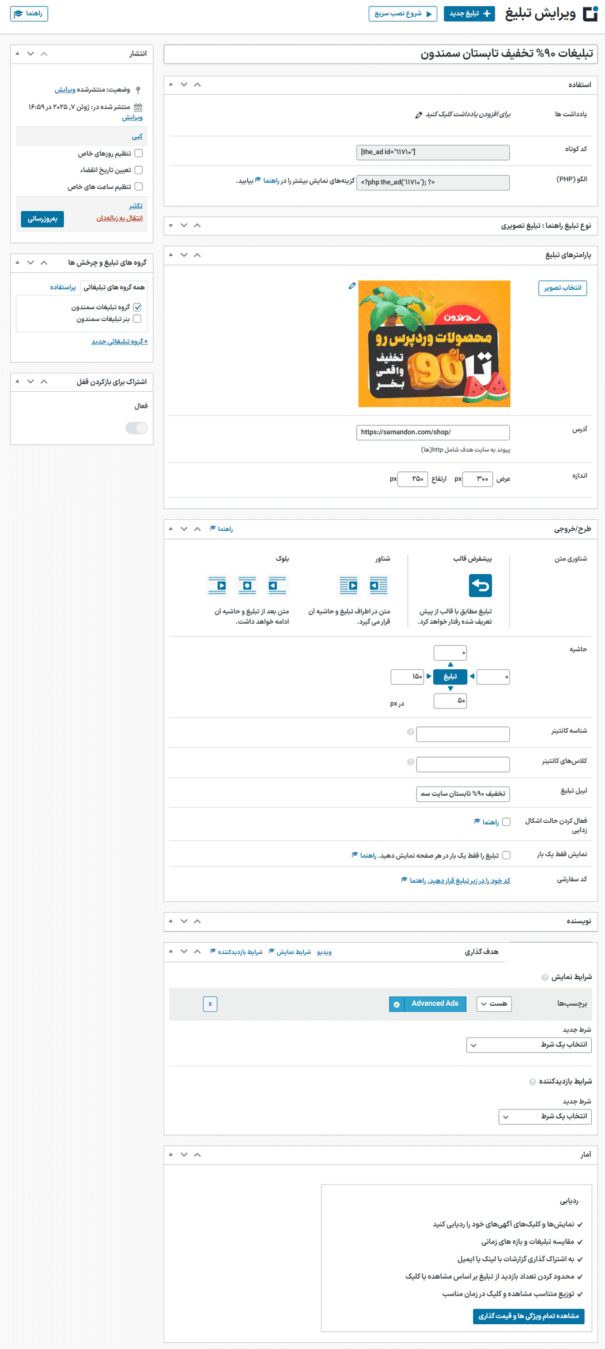Click the pencil icon next to the notes field
Viewport: 605px width, 1349px height.
pyautogui.click(x=419, y=115)
